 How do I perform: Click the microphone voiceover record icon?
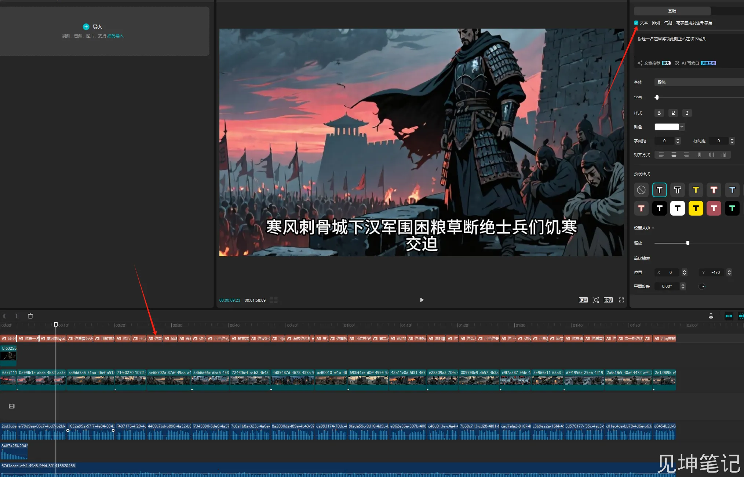(x=711, y=316)
